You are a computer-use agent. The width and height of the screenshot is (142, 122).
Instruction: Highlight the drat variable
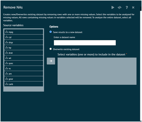(x=24, y=53)
